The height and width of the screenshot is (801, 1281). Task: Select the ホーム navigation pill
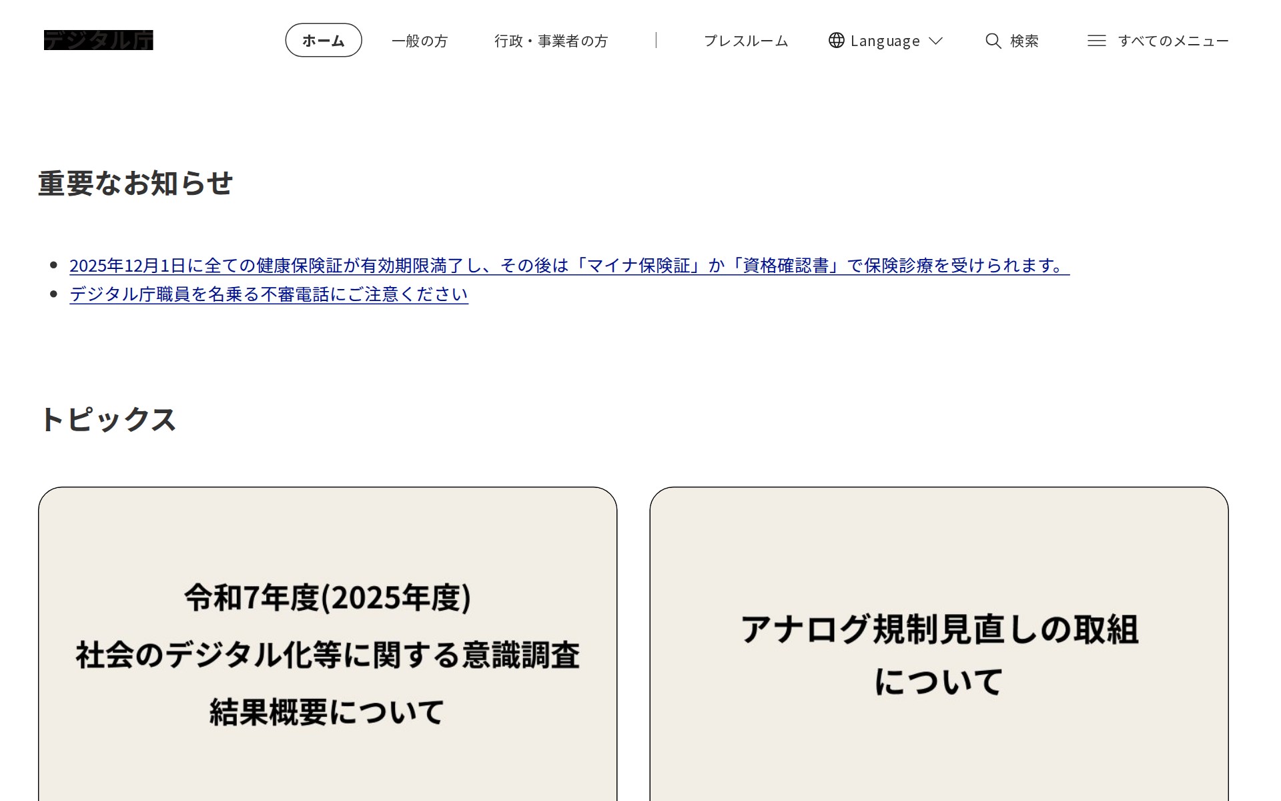tap(324, 40)
